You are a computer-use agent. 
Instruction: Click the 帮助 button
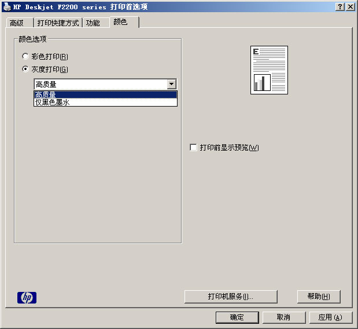(x=319, y=297)
